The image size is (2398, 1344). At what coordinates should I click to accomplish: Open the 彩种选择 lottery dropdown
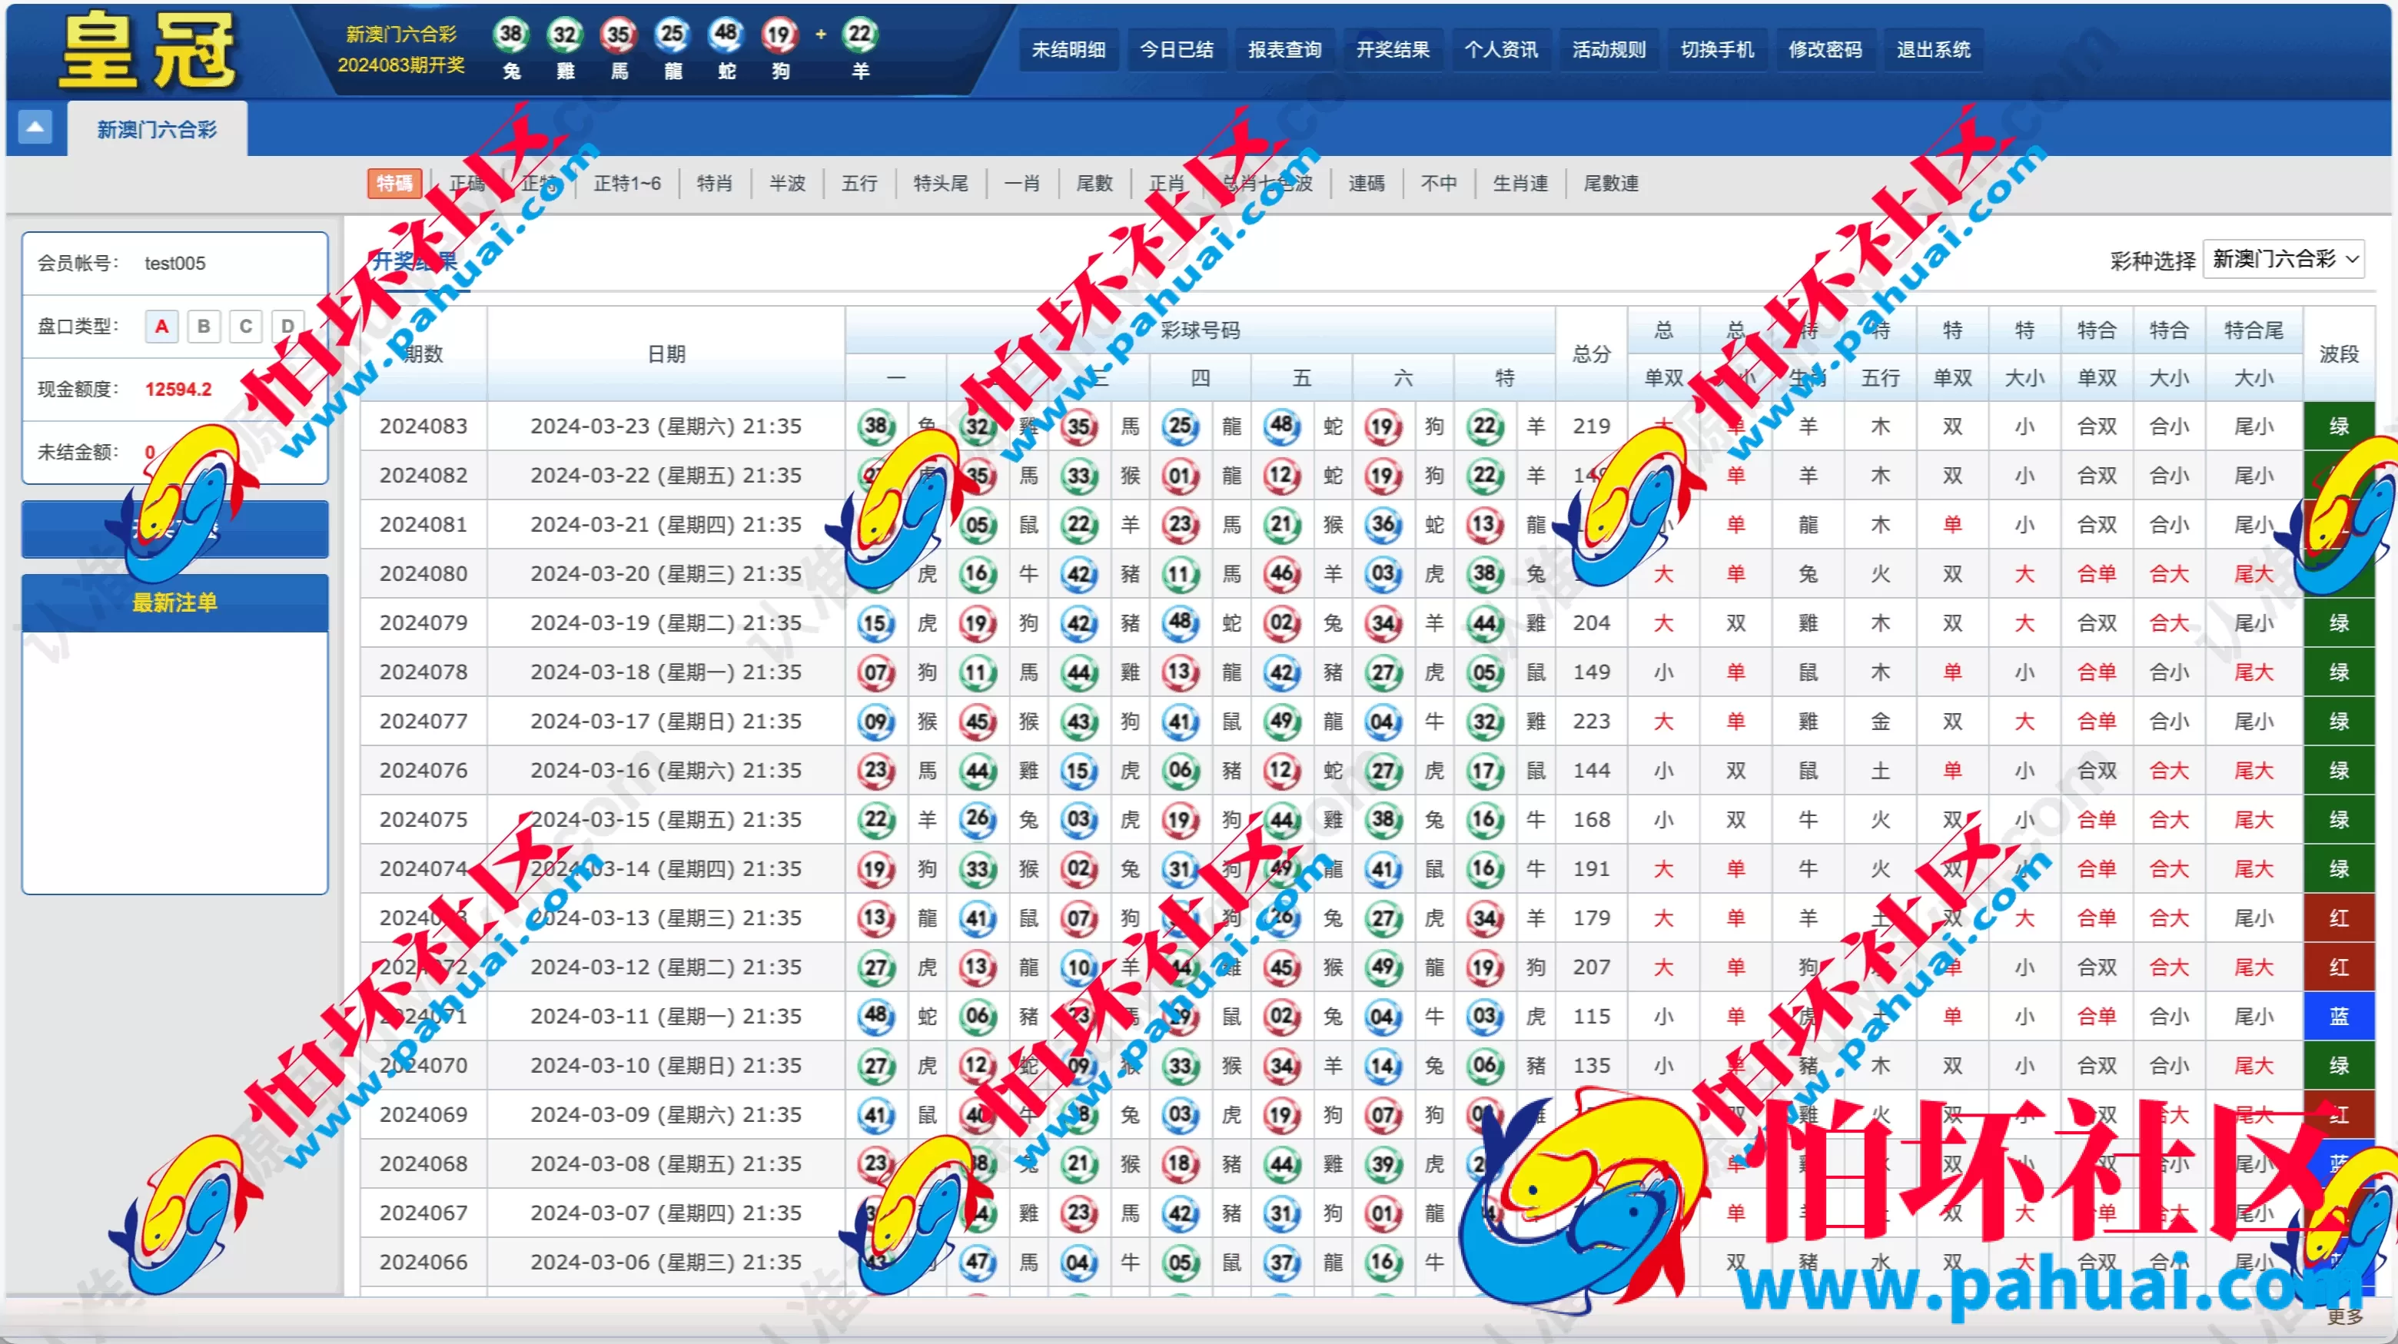pos(2283,259)
